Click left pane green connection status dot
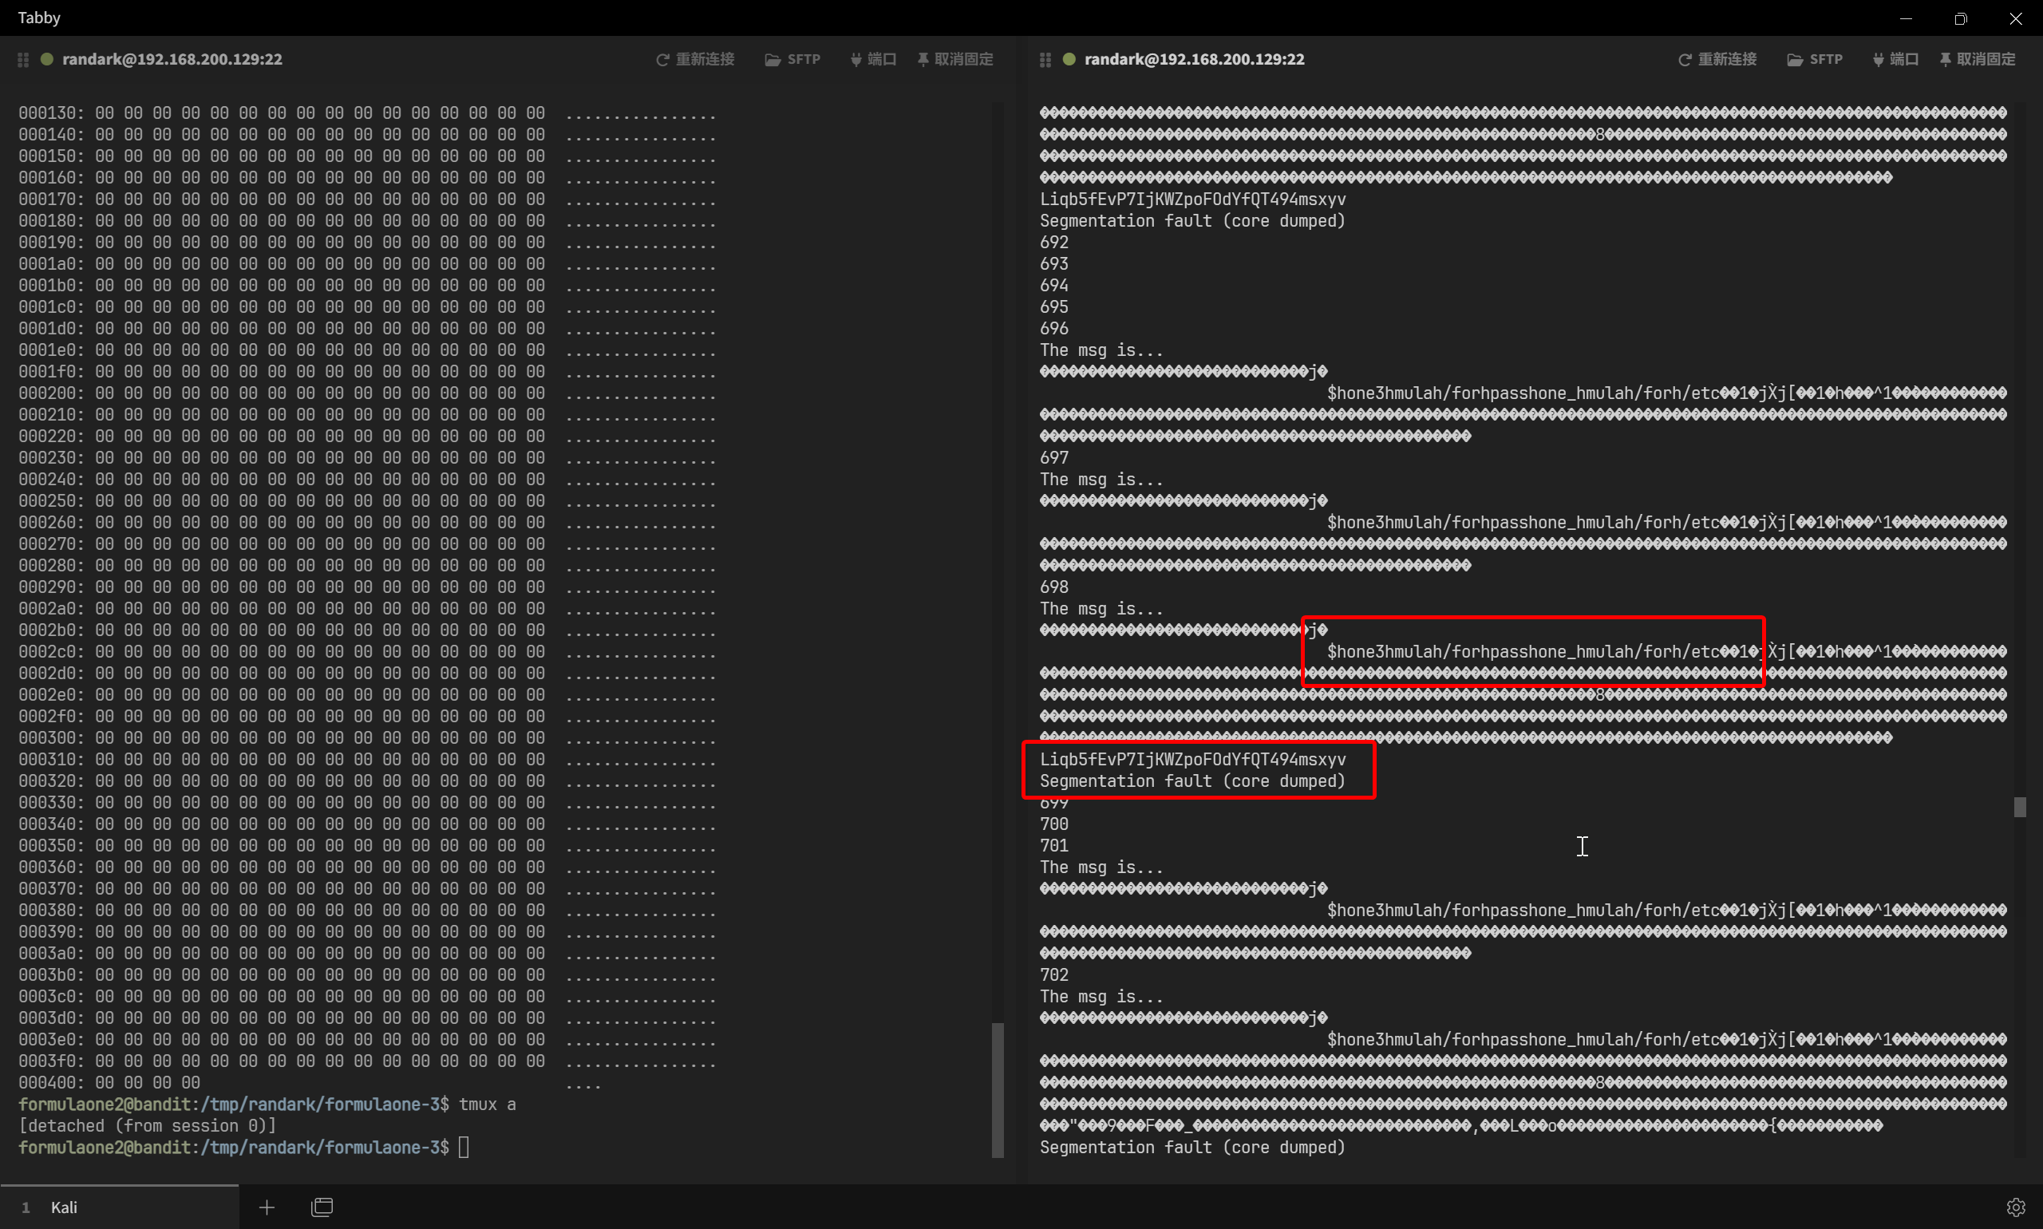Viewport: 2043px width, 1229px height. point(47,59)
